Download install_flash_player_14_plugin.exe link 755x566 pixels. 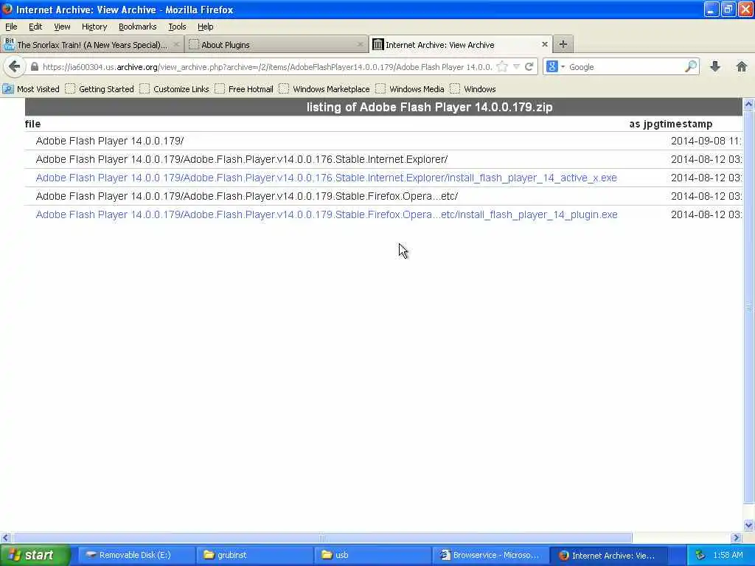[x=327, y=214]
